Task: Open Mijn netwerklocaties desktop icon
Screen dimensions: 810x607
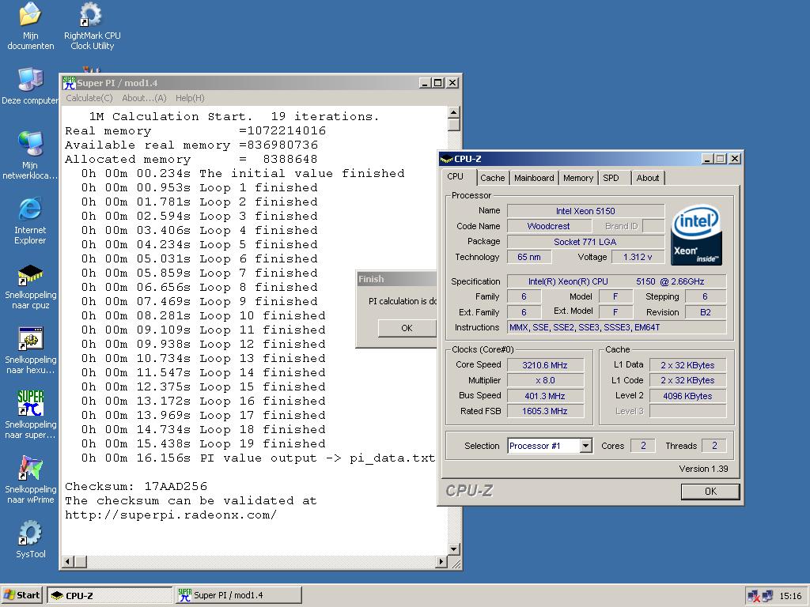Action: point(30,155)
